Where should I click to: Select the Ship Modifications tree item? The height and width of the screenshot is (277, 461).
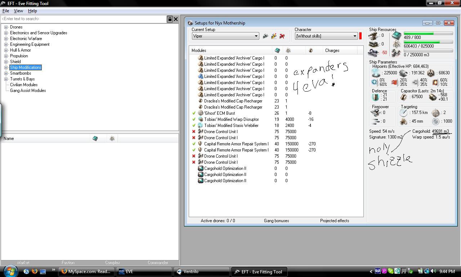click(26, 67)
